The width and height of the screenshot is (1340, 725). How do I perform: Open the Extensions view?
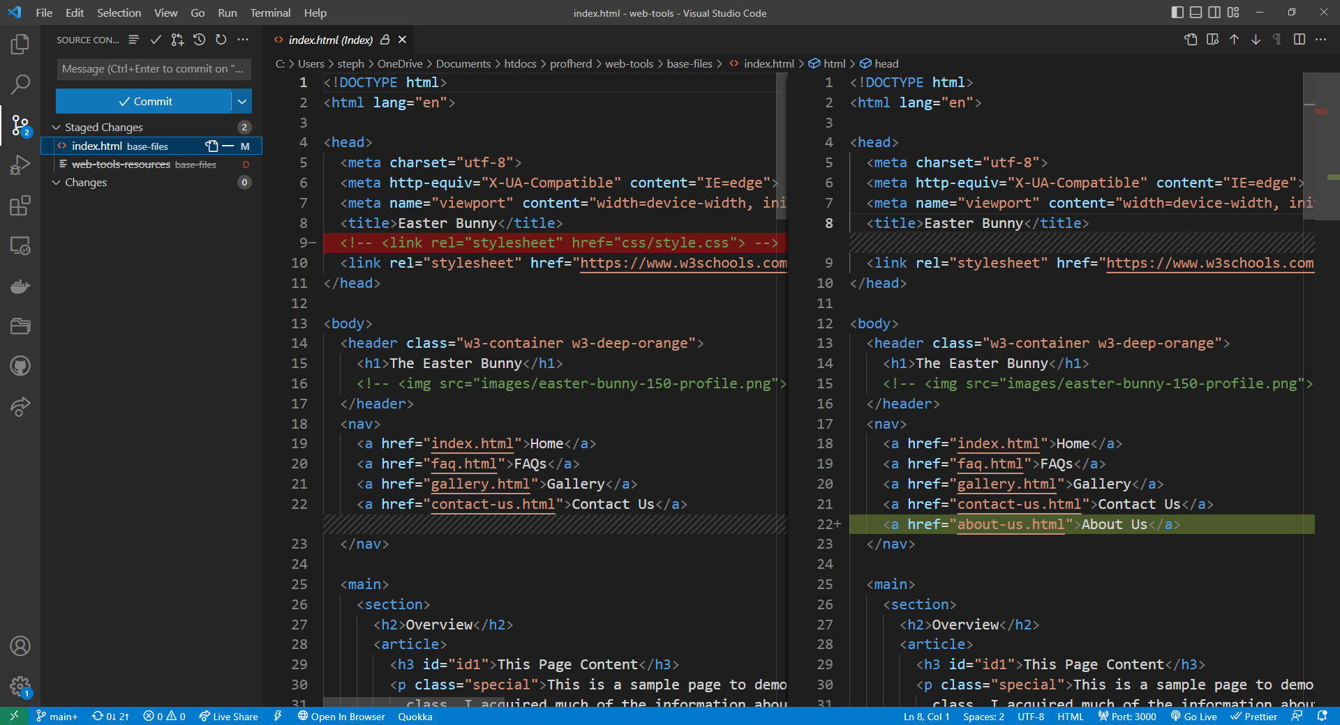point(20,206)
